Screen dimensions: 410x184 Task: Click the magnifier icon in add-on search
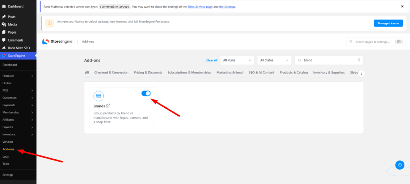pos(299,60)
